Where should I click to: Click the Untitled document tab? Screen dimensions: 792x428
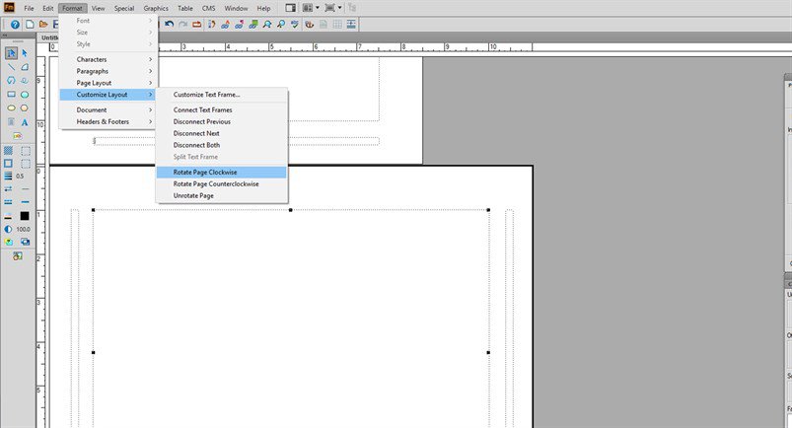49,37
